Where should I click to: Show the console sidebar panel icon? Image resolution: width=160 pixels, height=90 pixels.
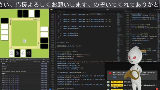point(1,61)
